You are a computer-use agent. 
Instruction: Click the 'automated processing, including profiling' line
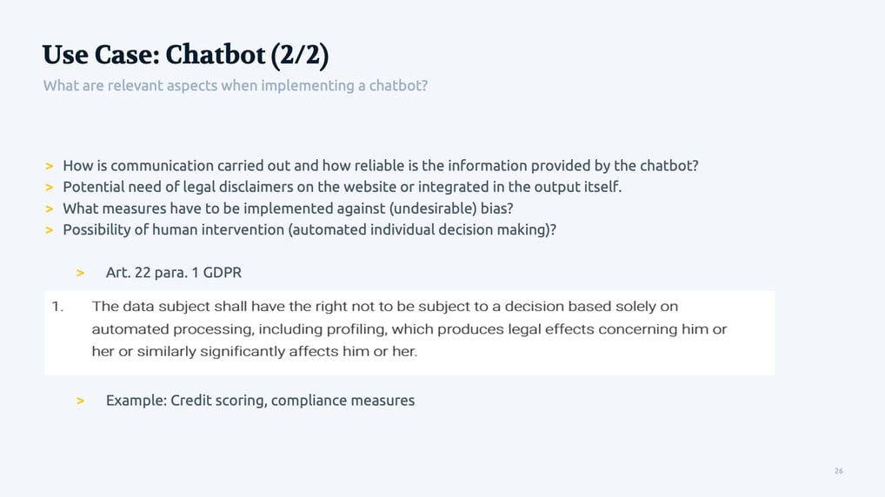[x=409, y=329]
